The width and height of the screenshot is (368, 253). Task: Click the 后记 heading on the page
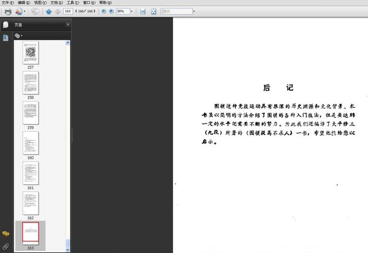click(x=278, y=88)
